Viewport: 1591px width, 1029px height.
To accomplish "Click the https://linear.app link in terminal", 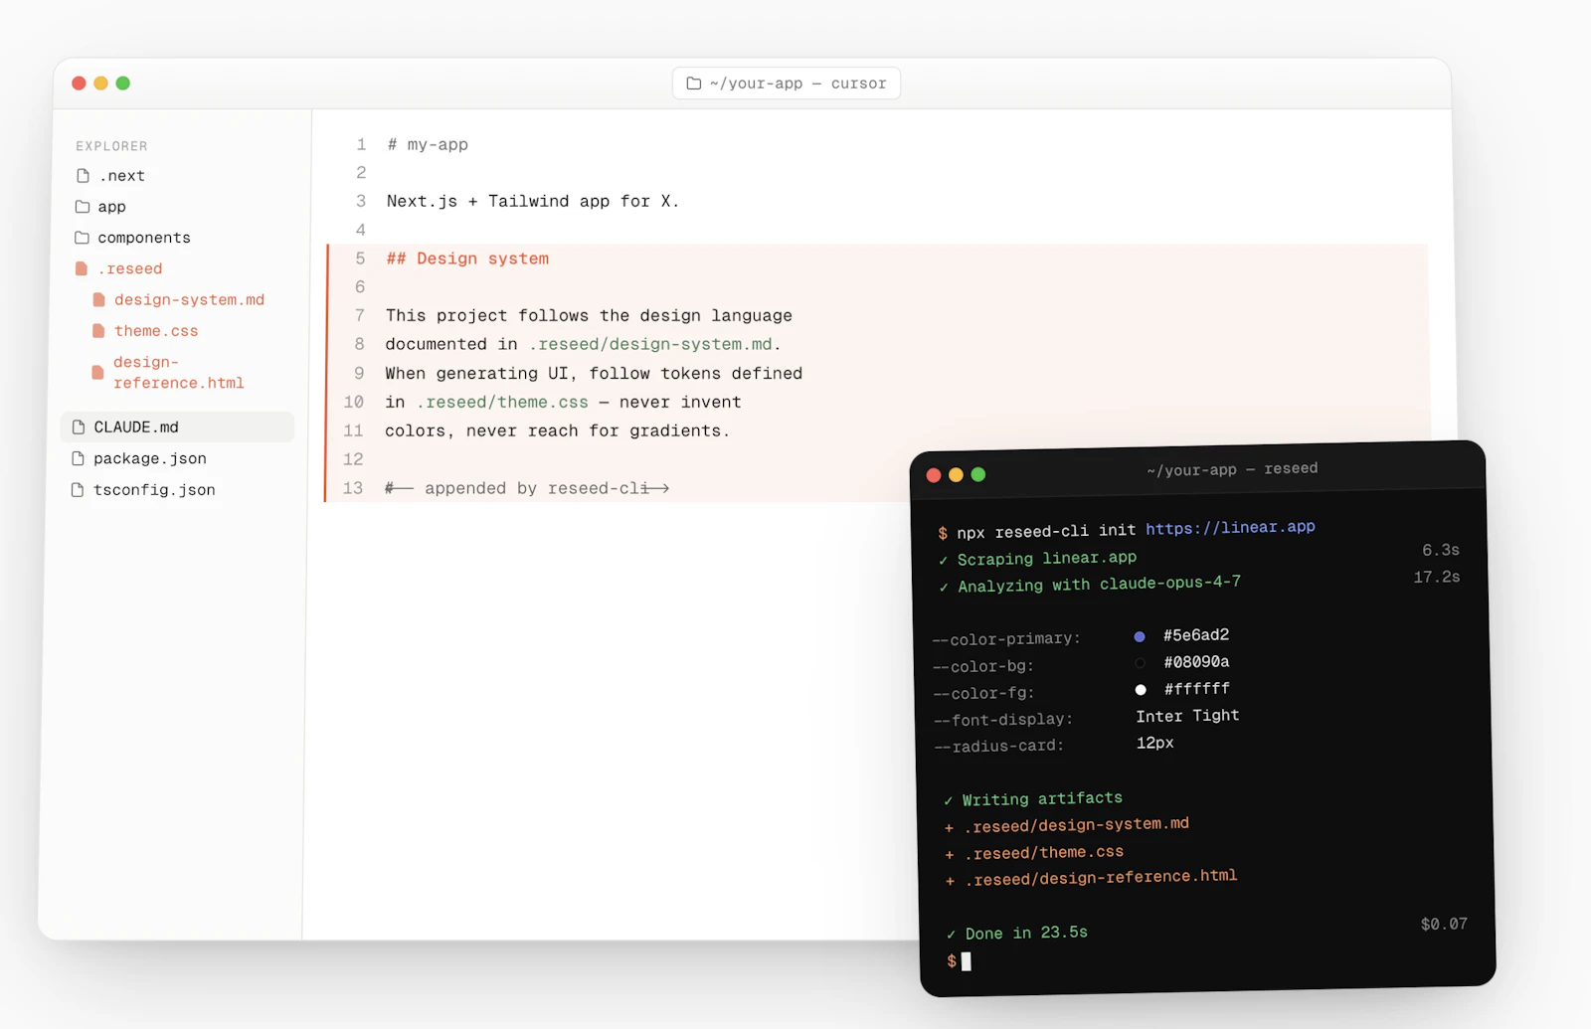I will pyautogui.click(x=1230, y=527).
